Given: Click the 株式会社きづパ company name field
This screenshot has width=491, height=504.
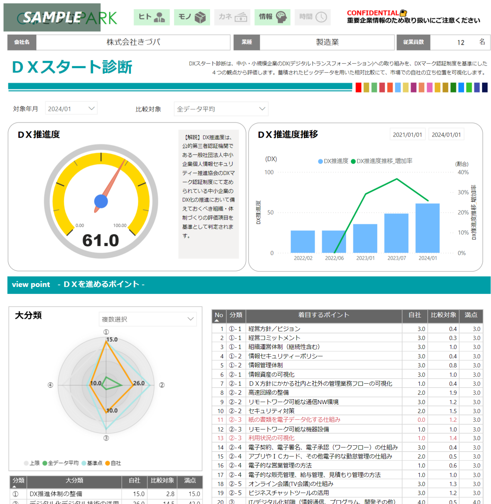Looking at the screenshot, I should pos(133,42).
